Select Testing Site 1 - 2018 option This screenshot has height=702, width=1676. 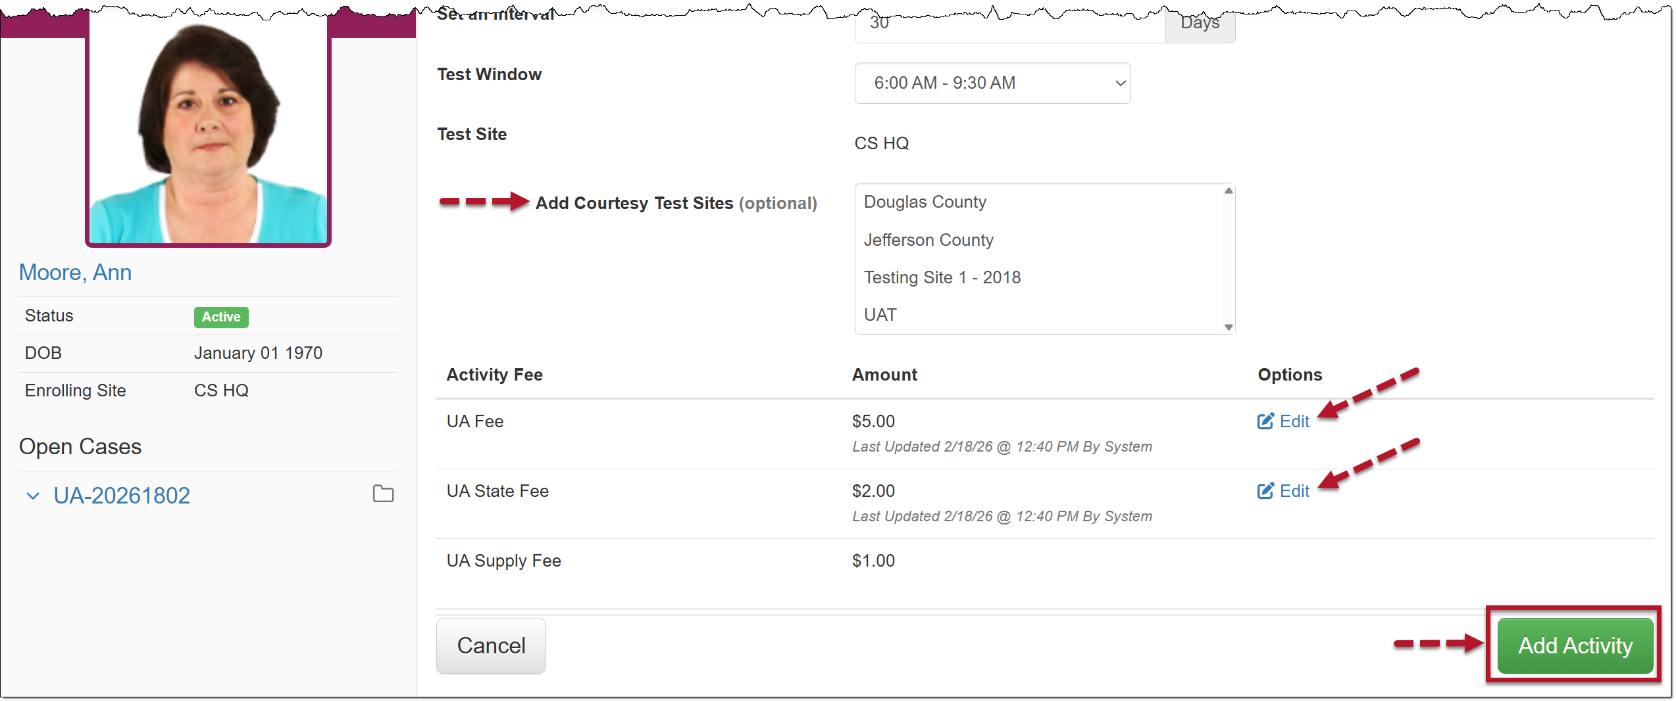click(942, 277)
